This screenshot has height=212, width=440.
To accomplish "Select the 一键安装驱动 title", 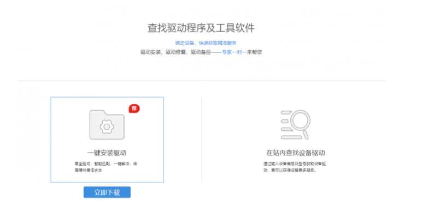I will point(107,153).
